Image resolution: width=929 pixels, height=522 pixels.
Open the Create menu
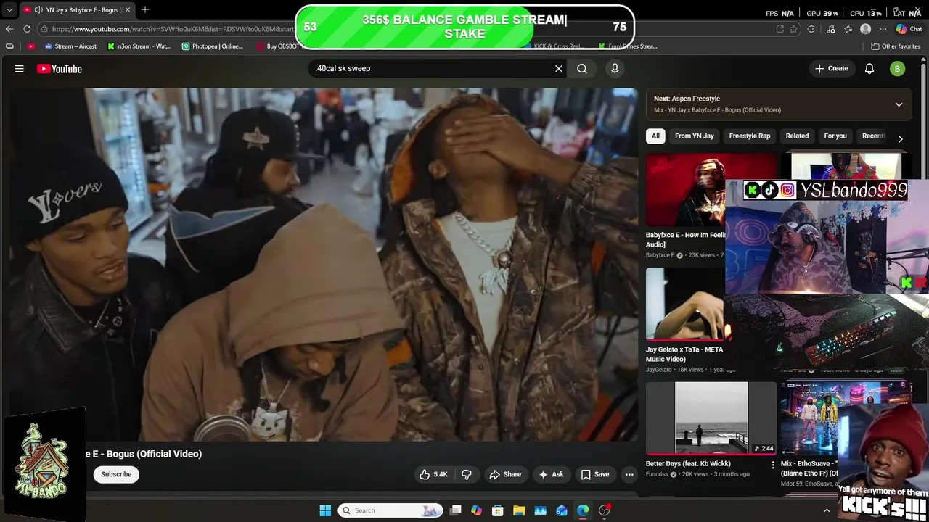832,68
